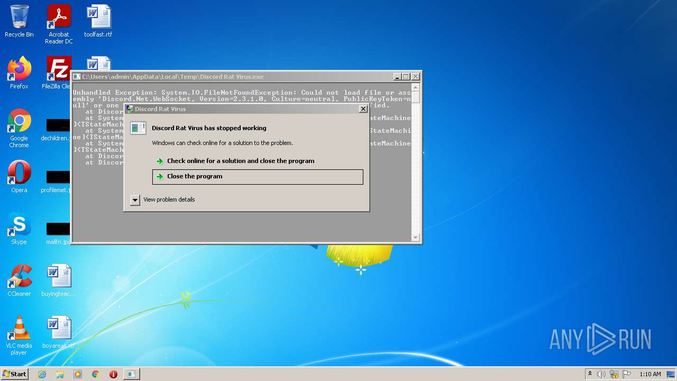The width and height of the screenshot is (677, 381).
Task: Open the CCleaner desktop shortcut
Action: pos(19,280)
